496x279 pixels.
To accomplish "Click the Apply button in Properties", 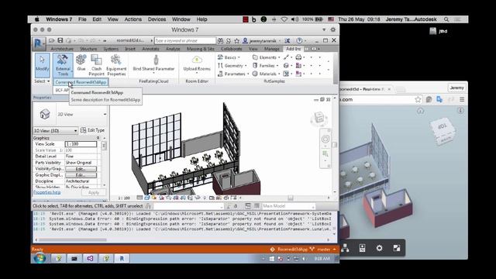I will [x=93, y=192].
